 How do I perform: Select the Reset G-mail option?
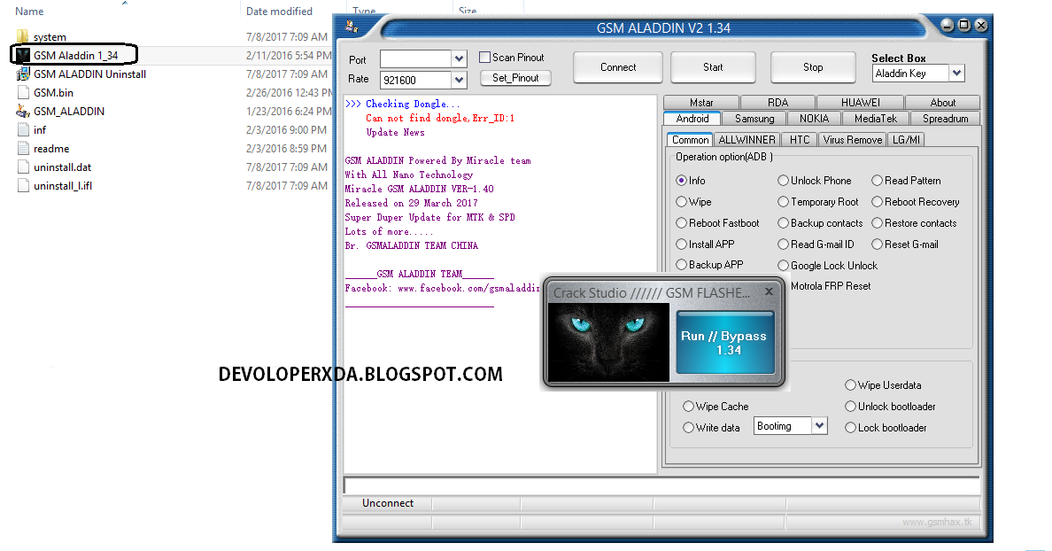click(x=877, y=244)
